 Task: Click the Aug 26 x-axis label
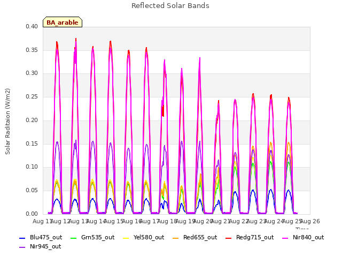310,222
